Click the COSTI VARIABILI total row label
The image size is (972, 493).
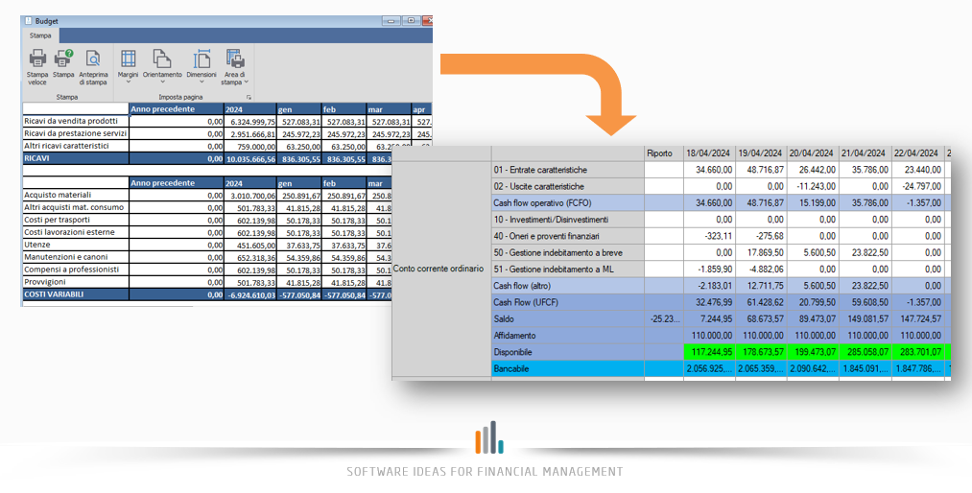pyautogui.click(x=76, y=294)
